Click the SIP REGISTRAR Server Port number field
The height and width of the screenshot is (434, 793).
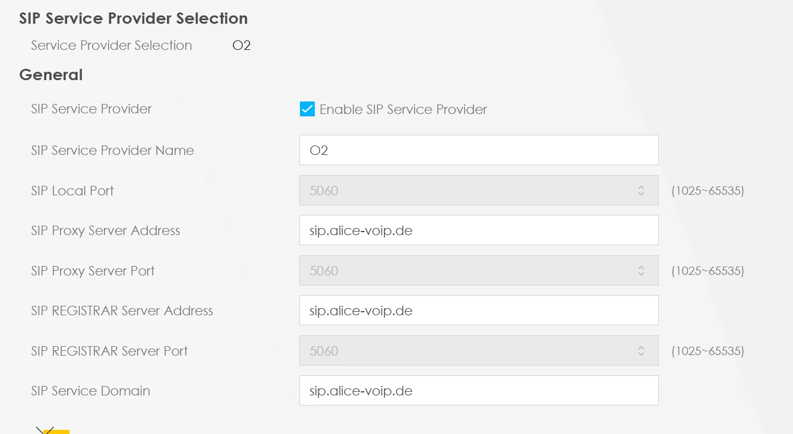(463, 351)
